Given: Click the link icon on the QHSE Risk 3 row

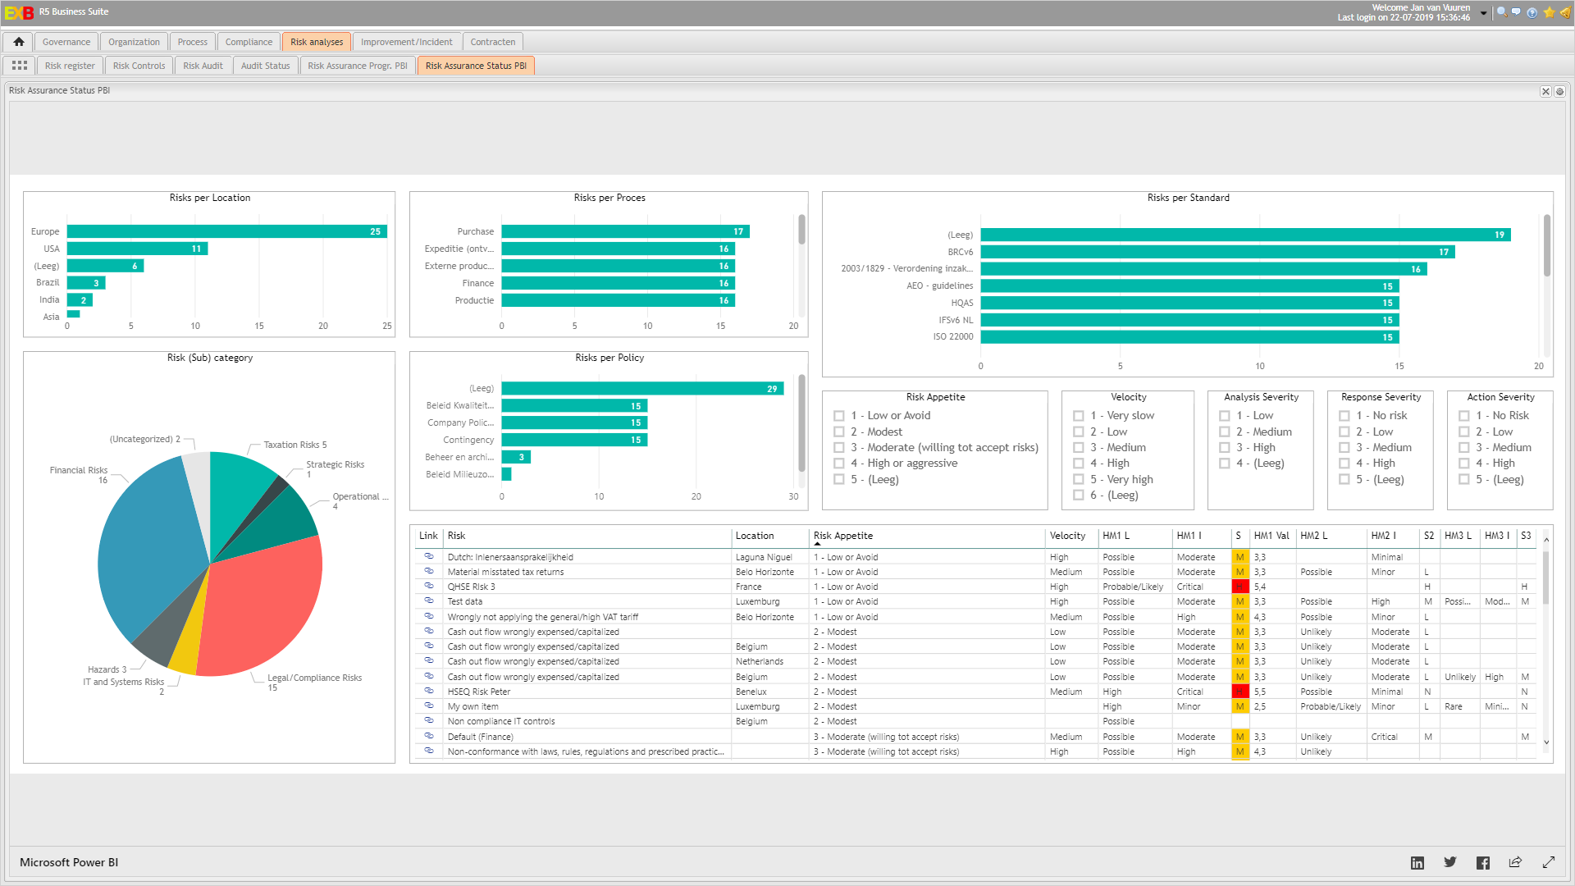Looking at the screenshot, I should 428,586.
